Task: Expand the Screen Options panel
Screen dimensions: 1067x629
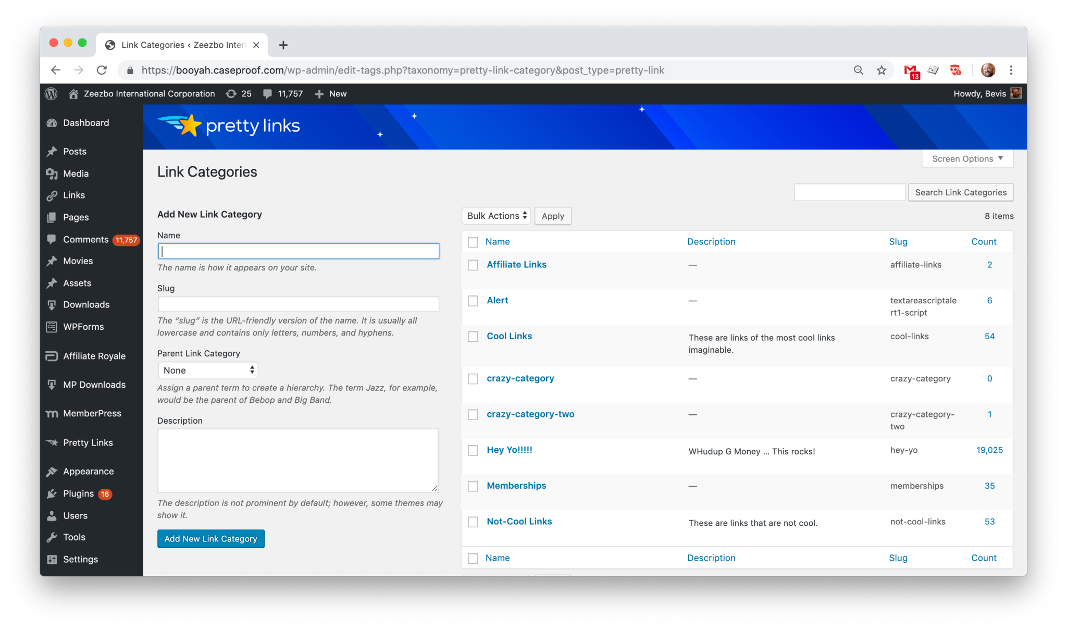Action: [x=967, y=158]
